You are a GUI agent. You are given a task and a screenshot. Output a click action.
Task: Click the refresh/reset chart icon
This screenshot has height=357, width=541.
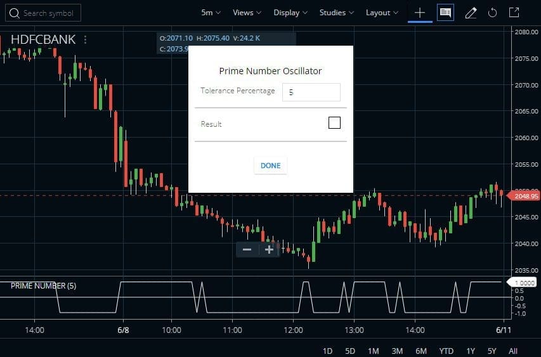coord(492,13)
